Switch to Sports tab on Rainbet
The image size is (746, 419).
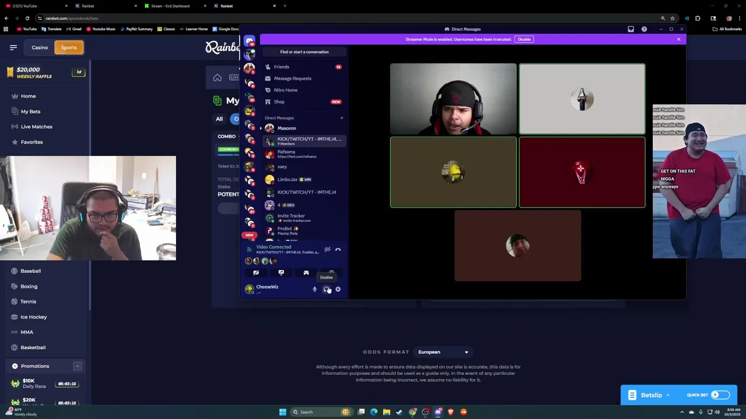point(69,47)
